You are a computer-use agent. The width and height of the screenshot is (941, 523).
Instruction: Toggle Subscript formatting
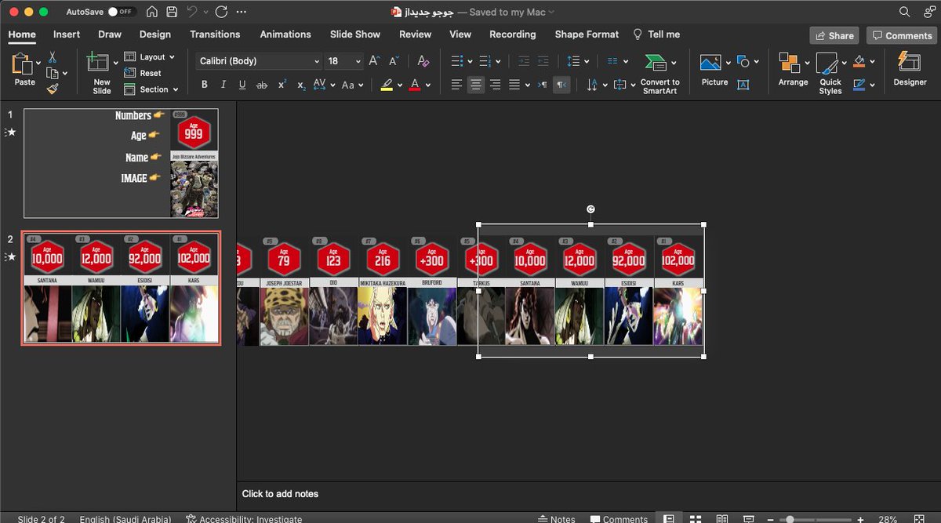point(301,85)
